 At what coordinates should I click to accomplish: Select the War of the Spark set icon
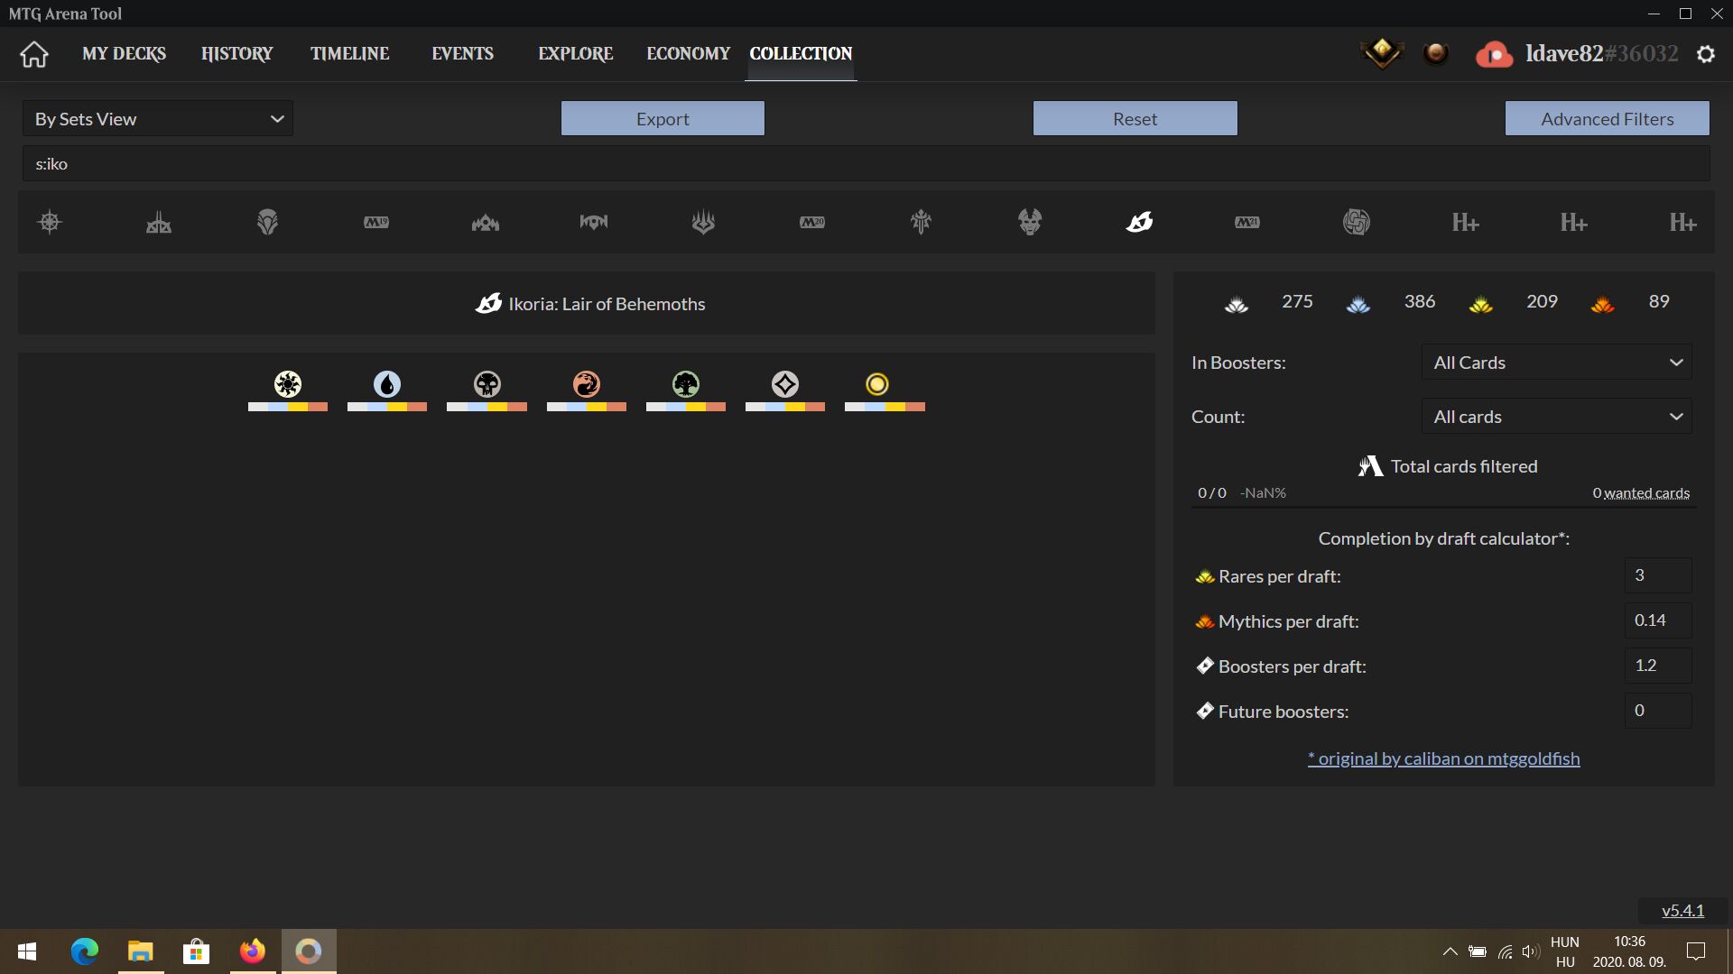click(x=703, y=222)
